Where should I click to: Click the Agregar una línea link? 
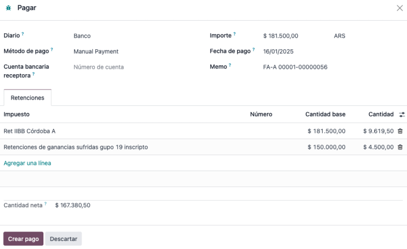pyautogui.click(x=28, y=163)
